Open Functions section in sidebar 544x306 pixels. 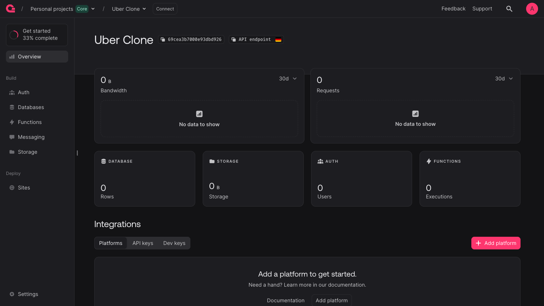(29, 122)
